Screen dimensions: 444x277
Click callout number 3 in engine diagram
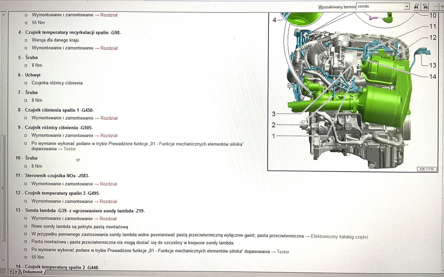274,114
